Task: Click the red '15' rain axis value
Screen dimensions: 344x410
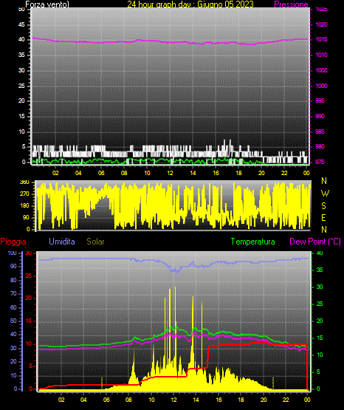Action: point(29,321)
